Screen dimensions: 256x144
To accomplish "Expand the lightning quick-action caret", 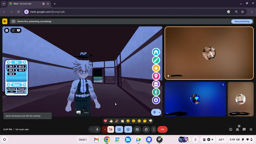I will pos(159,112).
